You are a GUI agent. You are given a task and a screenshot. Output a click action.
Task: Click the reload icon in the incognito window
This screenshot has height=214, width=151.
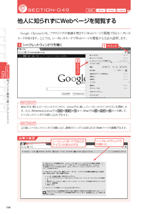coord(28,147)
